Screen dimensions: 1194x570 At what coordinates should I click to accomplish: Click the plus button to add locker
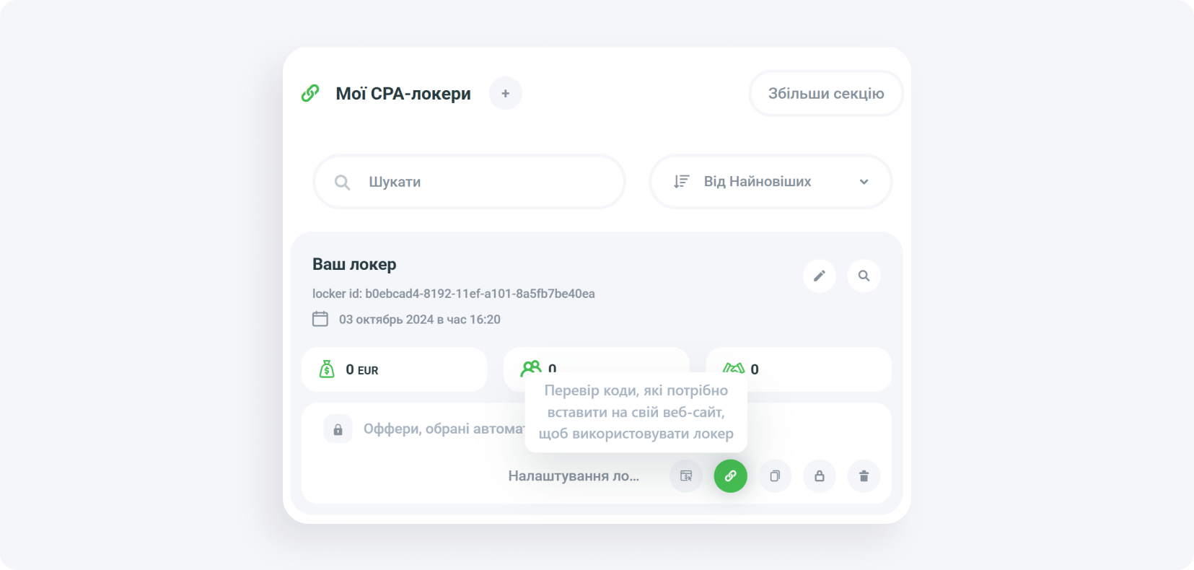coord(505,94)
